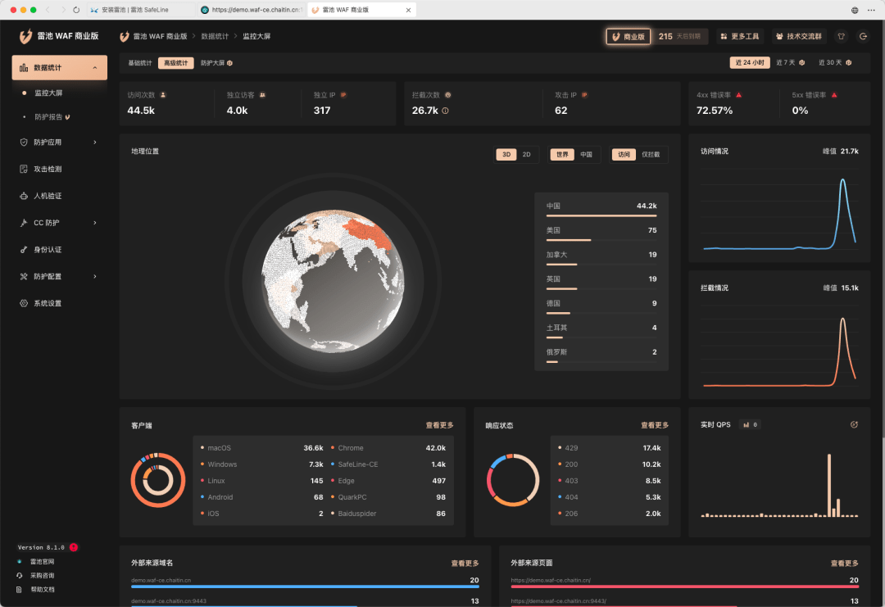This screenshot has height=607, width=885.
Task: Click 查看更多 in 响应状态 panel
Action: 654,425
